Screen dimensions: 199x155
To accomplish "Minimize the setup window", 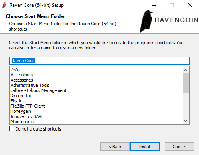I will [x=154, y=5].
